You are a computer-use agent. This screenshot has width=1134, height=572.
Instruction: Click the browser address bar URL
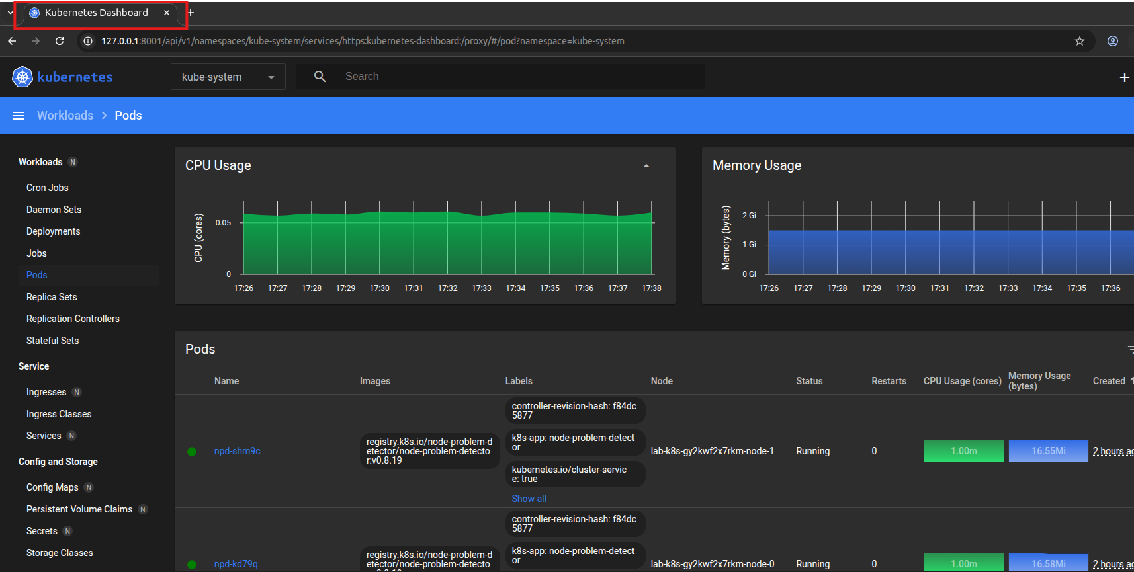[363, 41]
